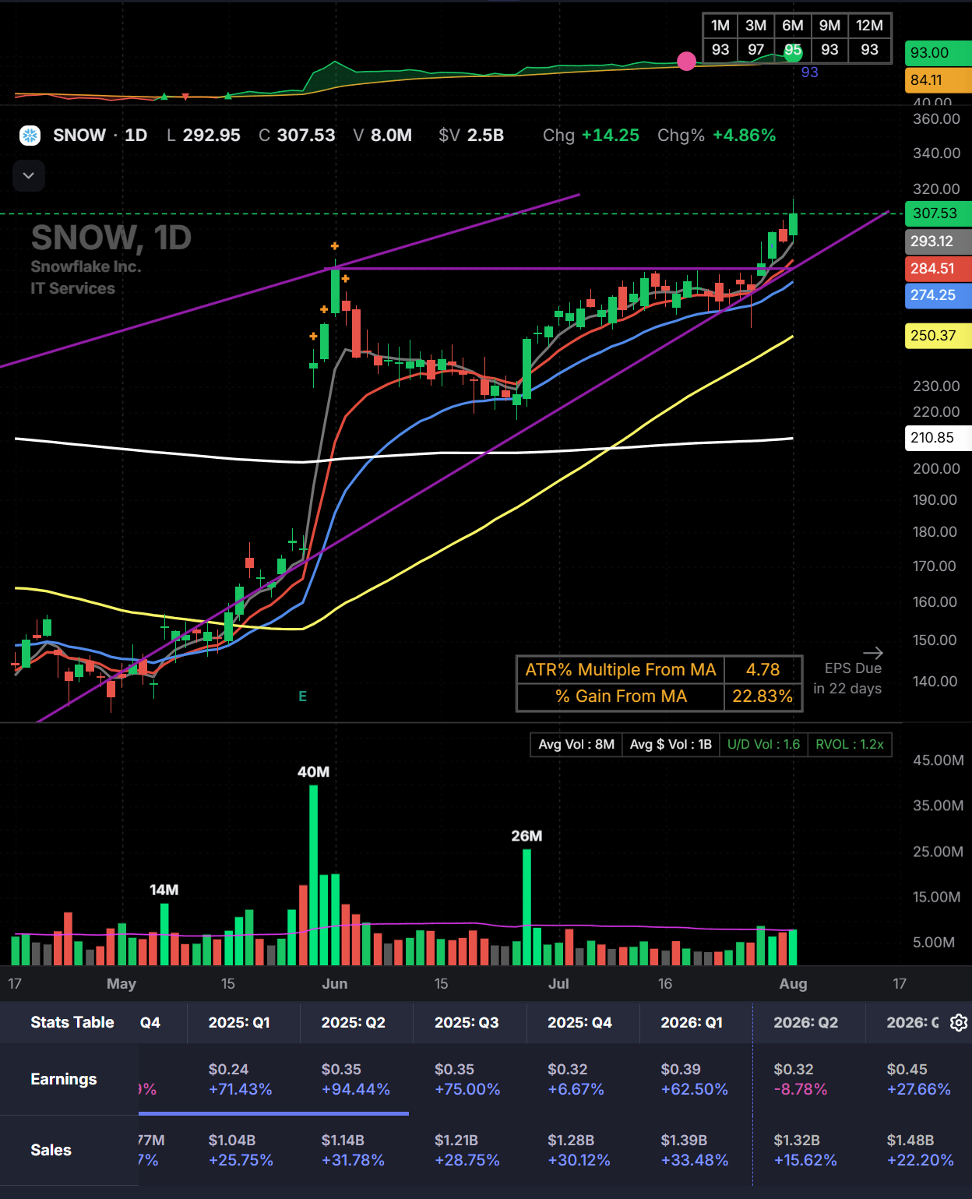Click the 3M column header in RS table
The width and height of the screenshot is (972, 1199).
755,25
